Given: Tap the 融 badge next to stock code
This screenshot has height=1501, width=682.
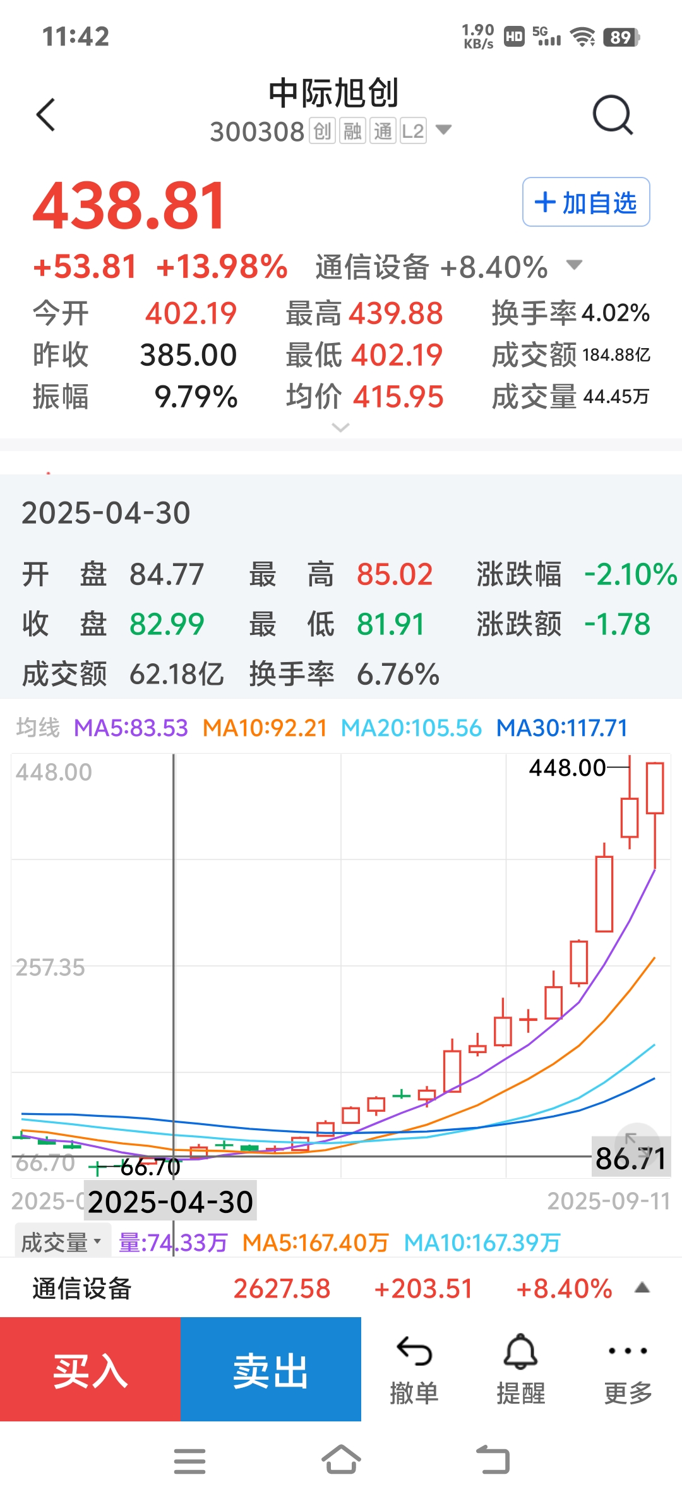Looking at the screenshot, I should pyautogui.click(x=352, y=131).
